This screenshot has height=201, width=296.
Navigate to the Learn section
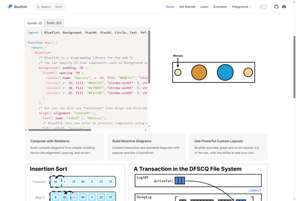coord(204,7)
